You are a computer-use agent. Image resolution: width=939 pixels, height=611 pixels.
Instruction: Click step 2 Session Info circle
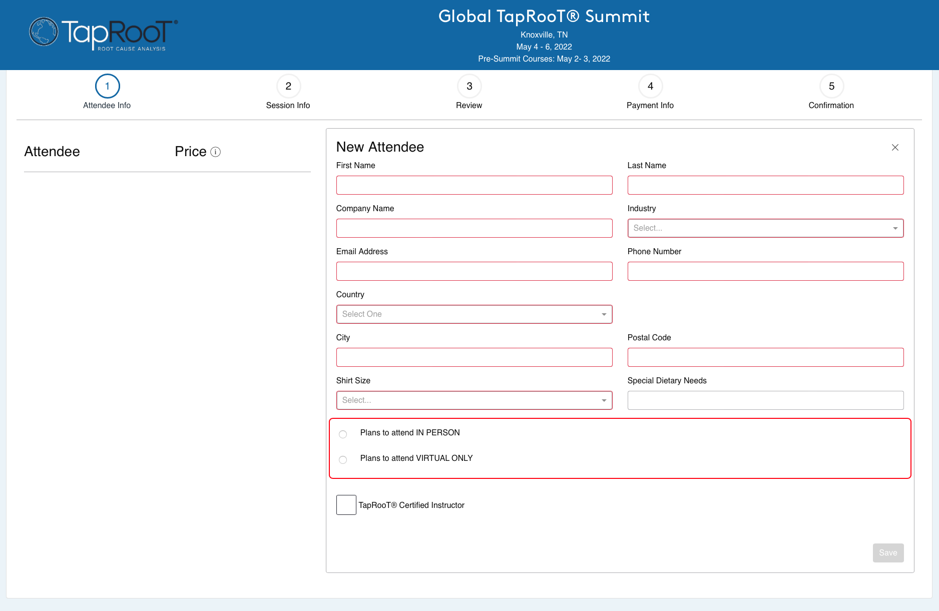(288, 87)
